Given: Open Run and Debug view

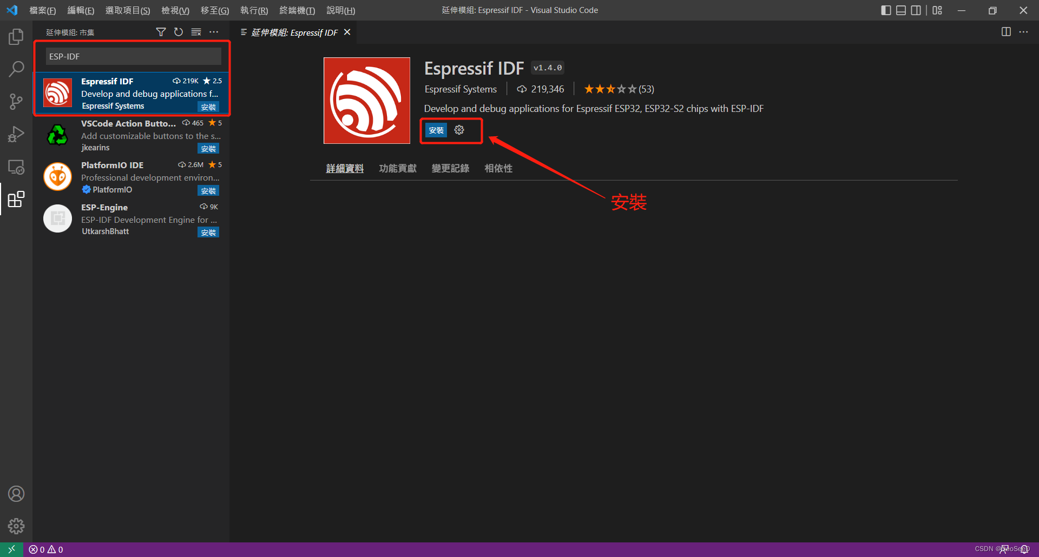Looking at the screenshot, I should (16, 134).
